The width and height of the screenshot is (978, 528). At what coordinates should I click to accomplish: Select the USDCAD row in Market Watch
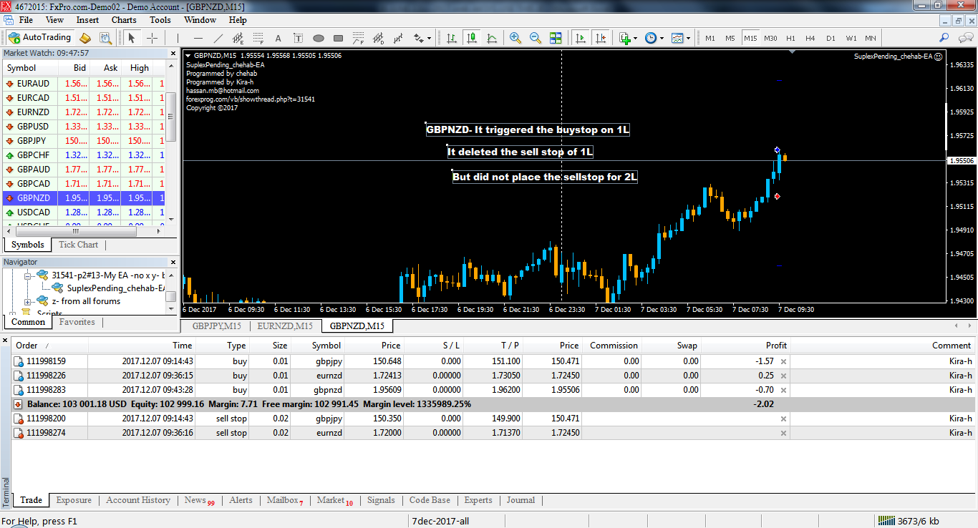84,212
